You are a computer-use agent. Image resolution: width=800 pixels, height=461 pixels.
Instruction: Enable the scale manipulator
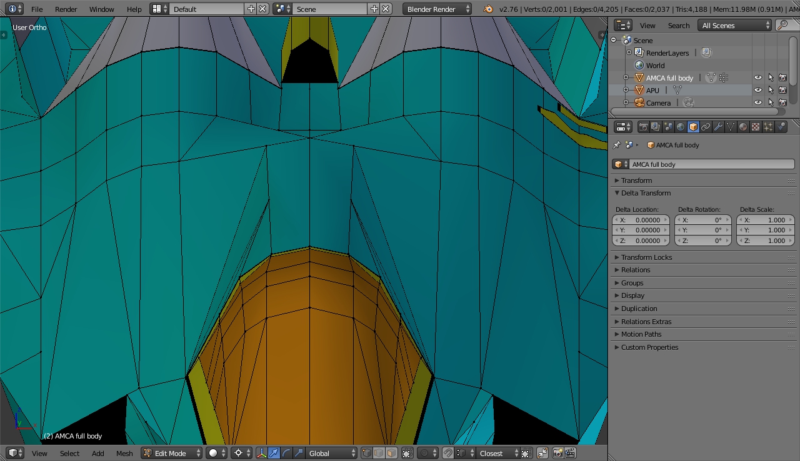[298, 453]
